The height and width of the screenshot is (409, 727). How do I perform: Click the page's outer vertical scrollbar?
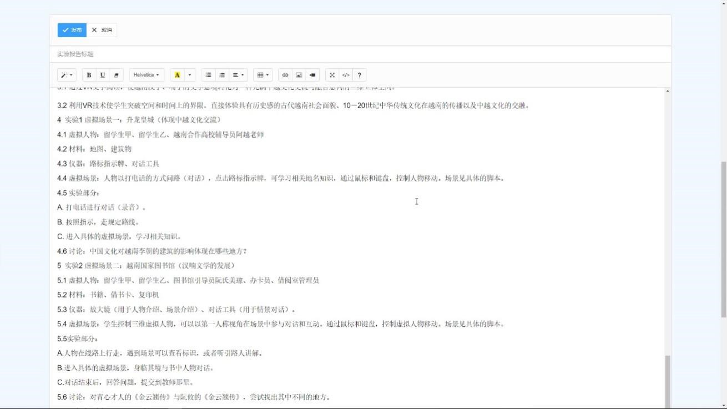pos(723,239)
